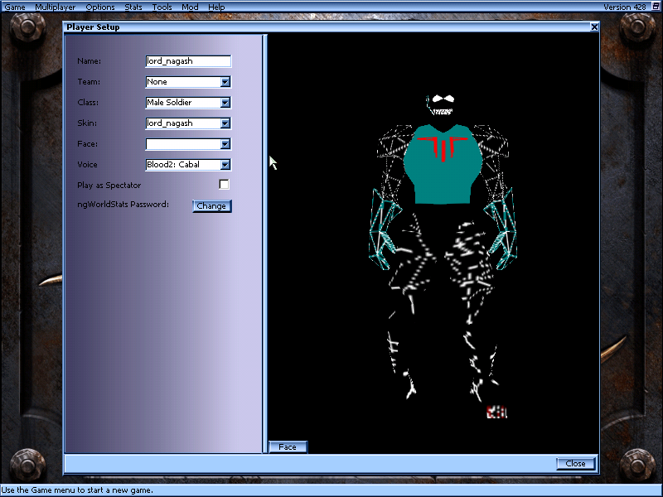Expand the Skin dropdown showing lord_nagash
This screenshot has height=497, width=663.
[225, 123]
